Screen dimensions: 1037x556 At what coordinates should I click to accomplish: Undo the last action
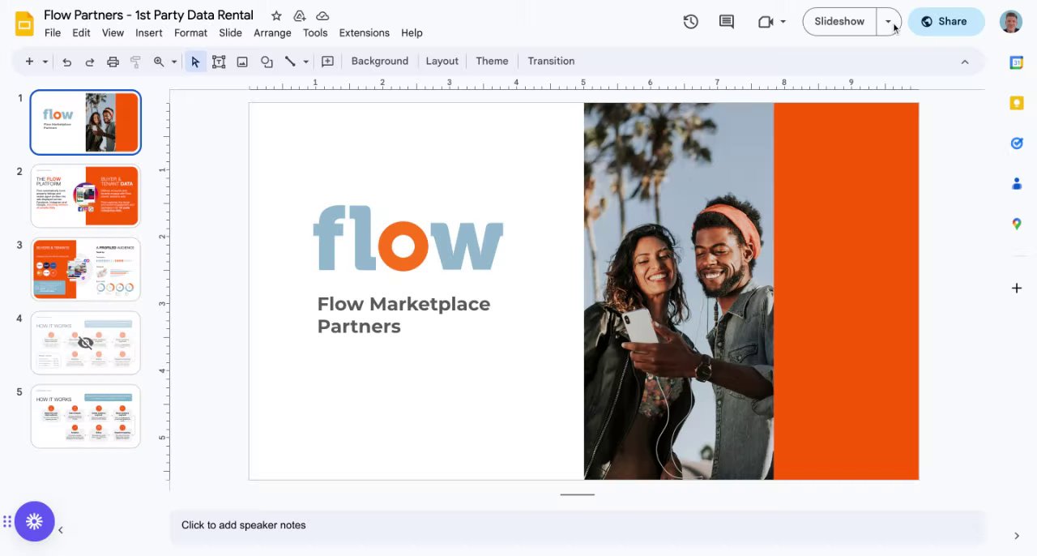coord(66,62)
